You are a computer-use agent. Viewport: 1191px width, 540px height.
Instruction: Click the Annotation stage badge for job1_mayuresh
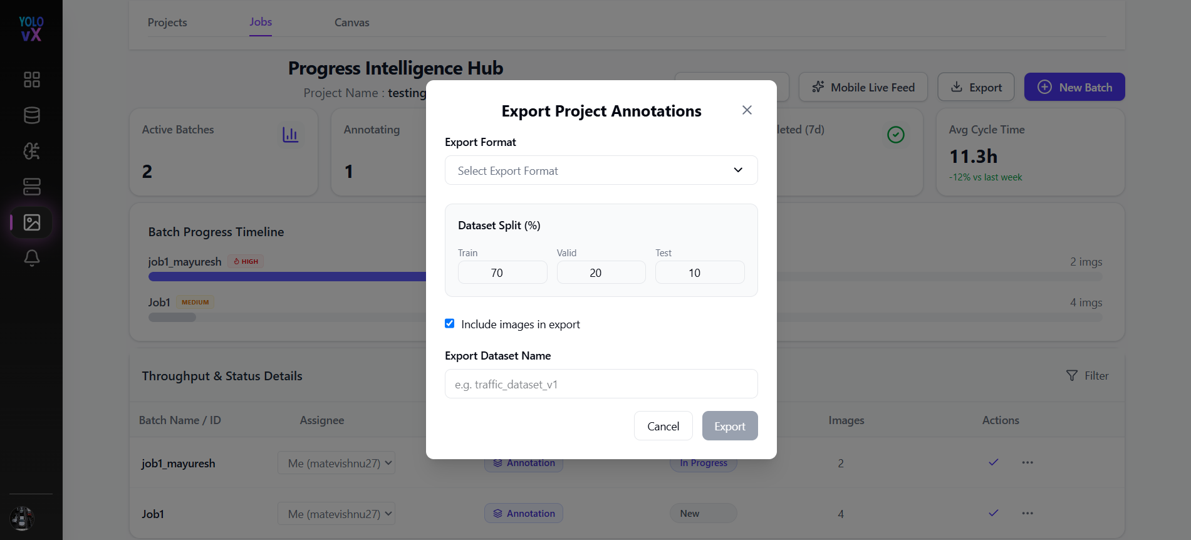(524, 464)
